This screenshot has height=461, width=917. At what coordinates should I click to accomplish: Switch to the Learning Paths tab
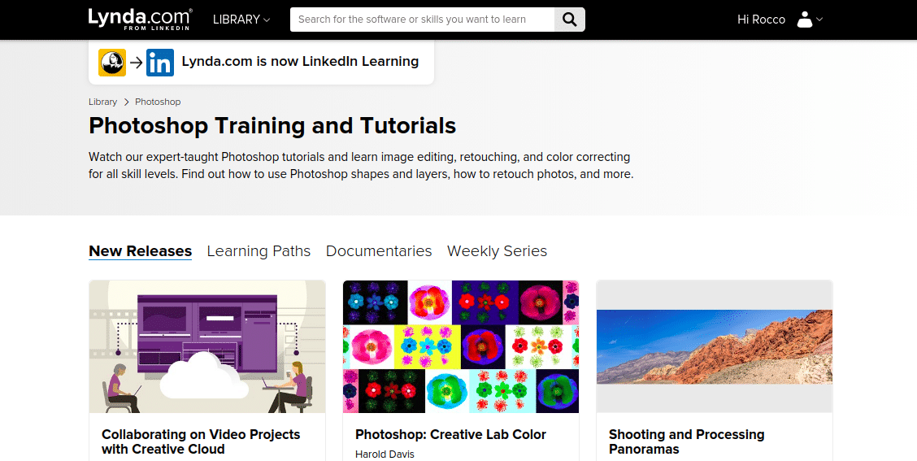pyautogui.click(x=259, y=251)
